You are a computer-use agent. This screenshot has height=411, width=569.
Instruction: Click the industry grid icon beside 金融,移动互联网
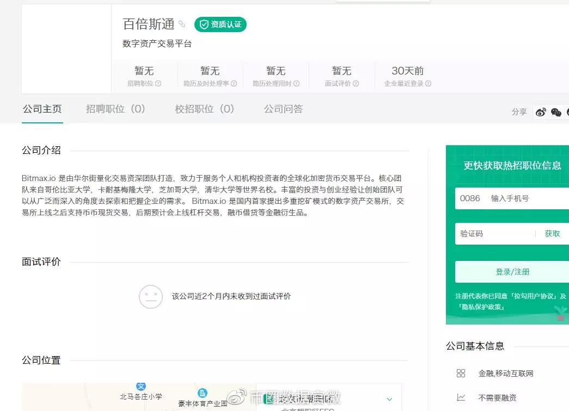point(461,373)
